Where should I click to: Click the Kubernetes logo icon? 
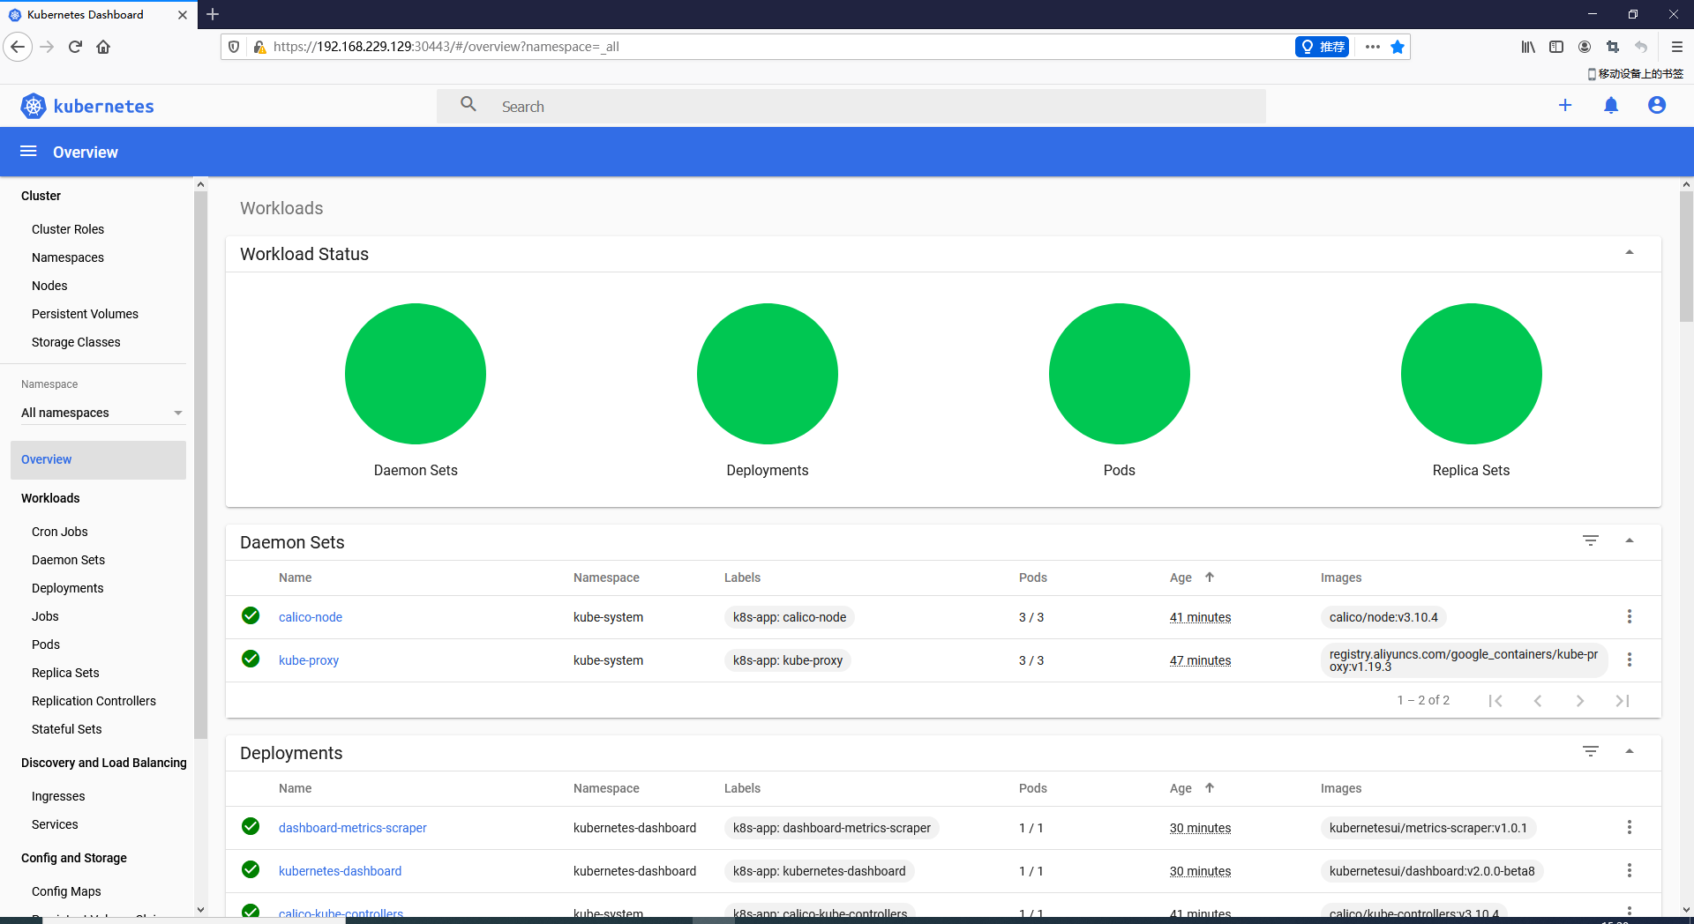pyautogui.click(x=34, y=107)
